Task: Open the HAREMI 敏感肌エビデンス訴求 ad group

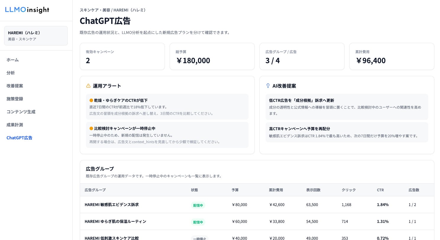Action: click(x=112, y=205)
